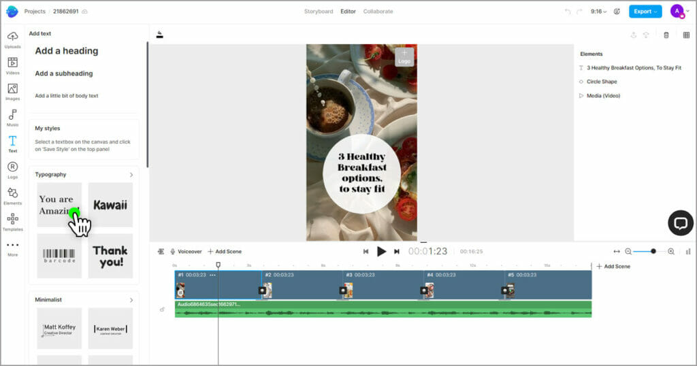The height and width of the screenshot is (366, 697).
Task: Select the Karen Weber minimalist style
Action: click(110, 329)
